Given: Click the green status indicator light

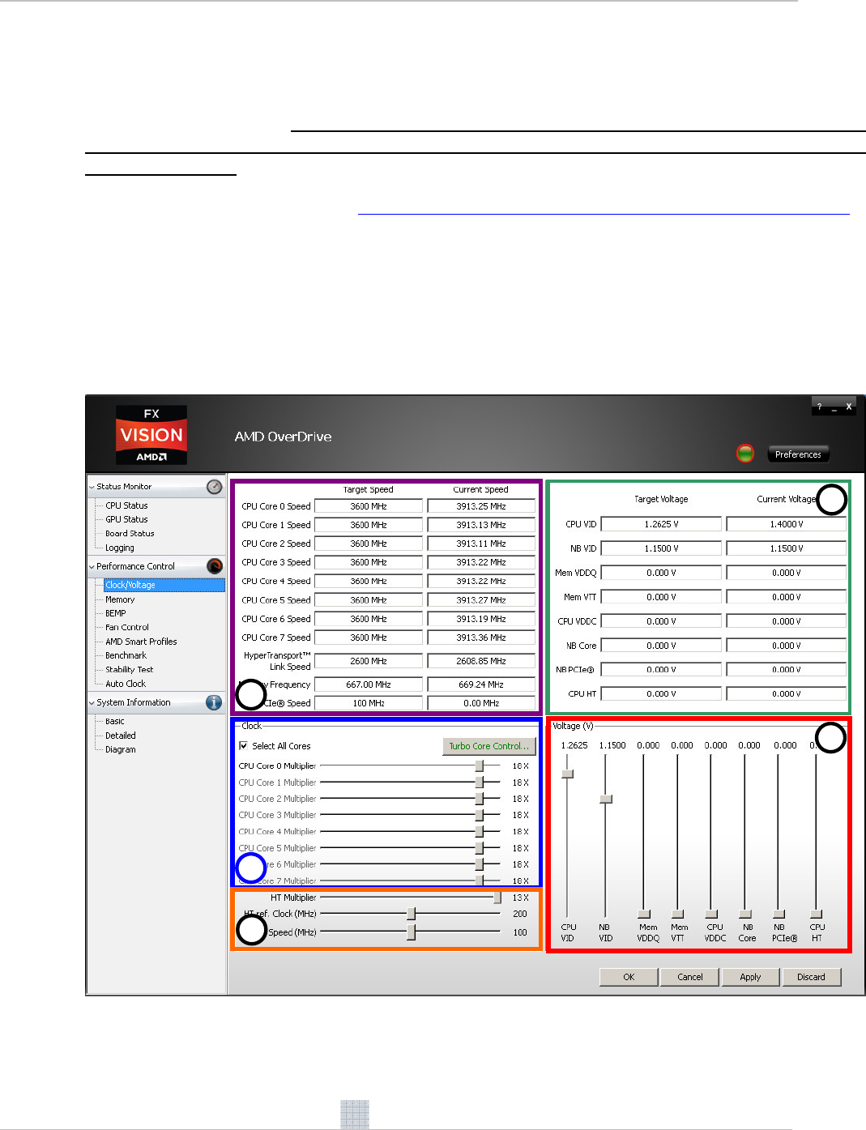Looking at the screenshot, I should point(745,454).
